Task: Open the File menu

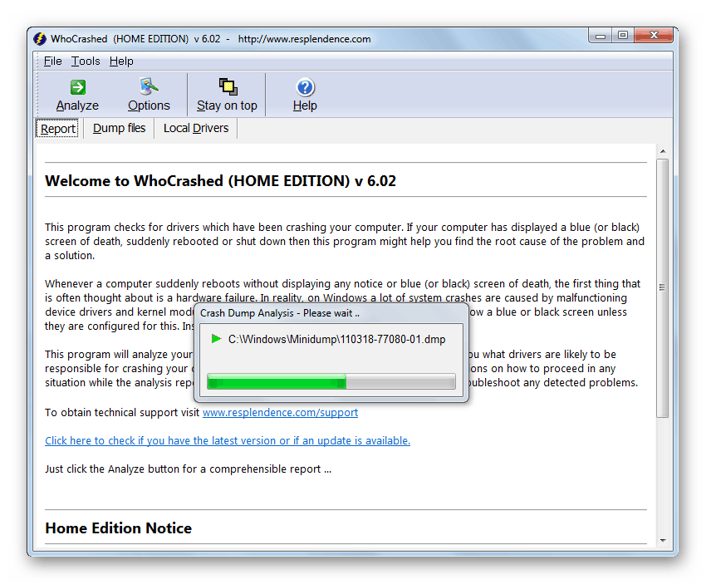Action: coord(52,61)
